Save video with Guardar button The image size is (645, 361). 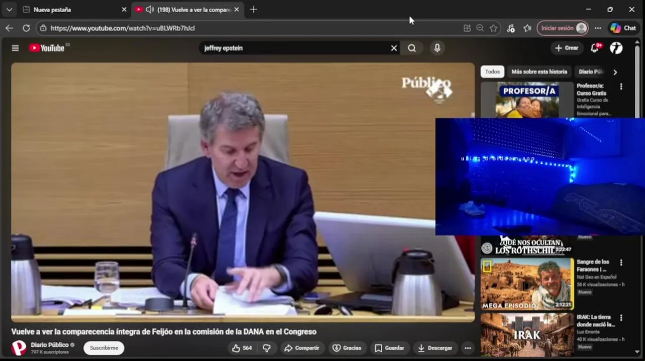[389, 348]
